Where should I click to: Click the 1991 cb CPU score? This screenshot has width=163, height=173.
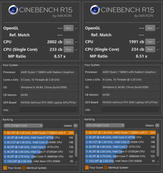[137, 42]
